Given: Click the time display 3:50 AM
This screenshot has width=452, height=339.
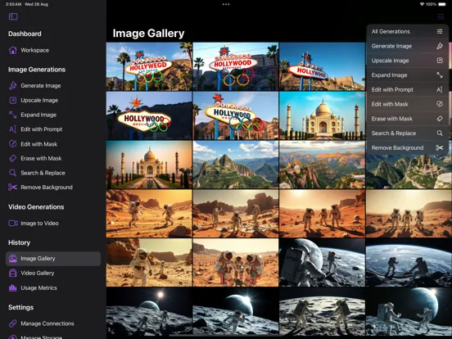Looking at the screenshot, I should click(x=13, y=4).
